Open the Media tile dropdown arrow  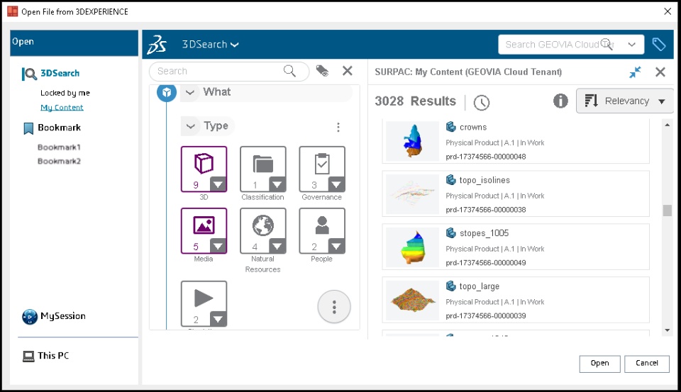point(218,246)
